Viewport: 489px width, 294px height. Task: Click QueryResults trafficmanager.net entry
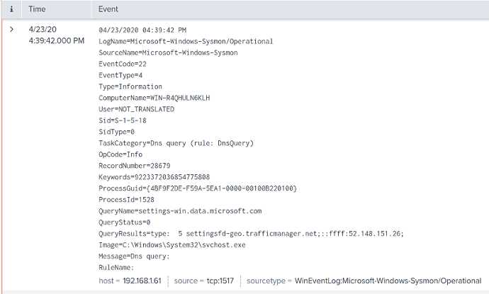(x=257, y=234)
